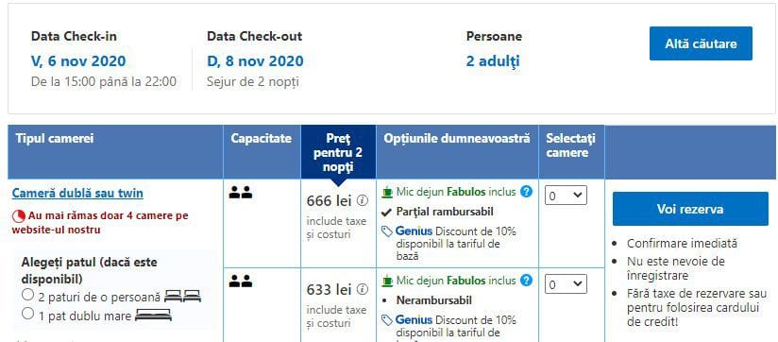Open breakfast help question mark in second row
The width and height of the screenshot is (778, 342).
[527, 281]
